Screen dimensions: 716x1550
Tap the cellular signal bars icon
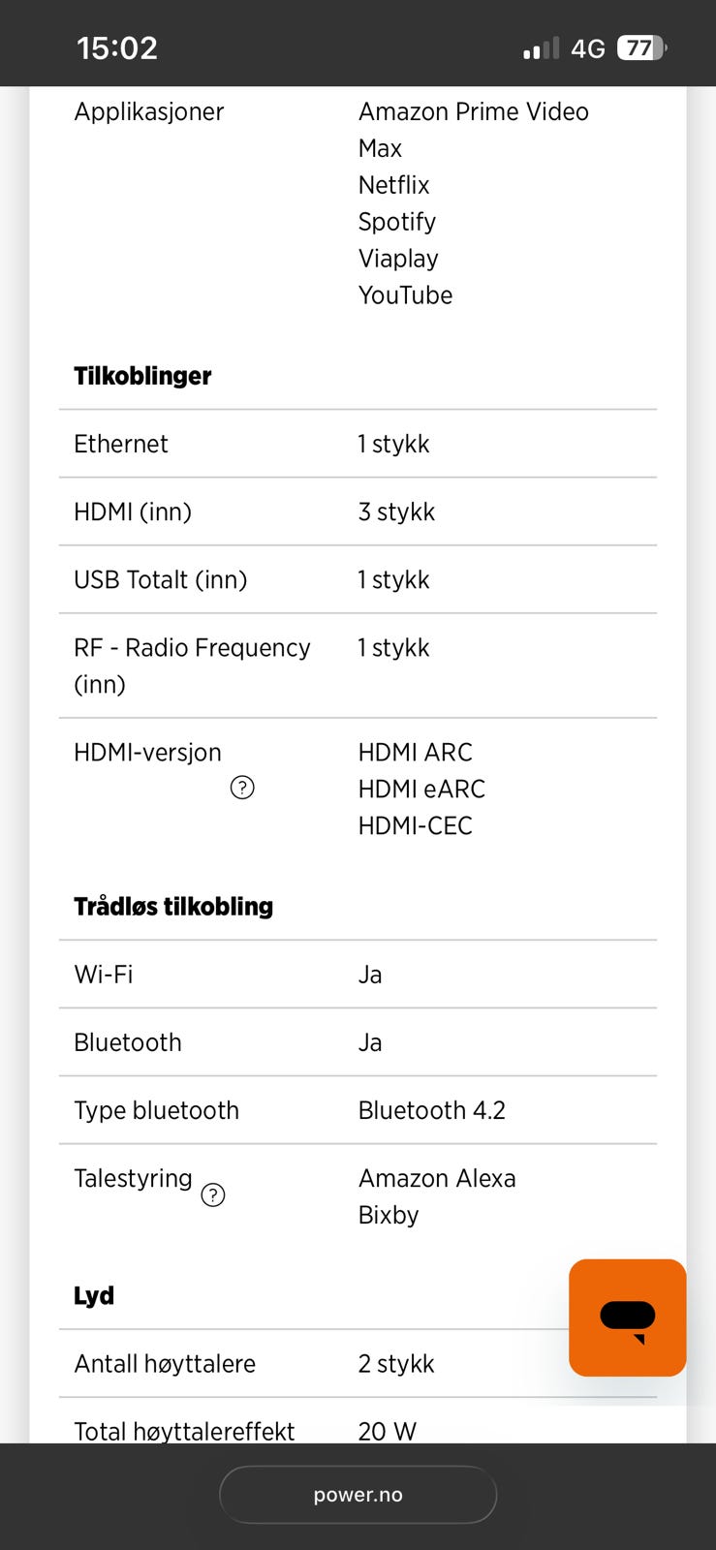[541, 48]
